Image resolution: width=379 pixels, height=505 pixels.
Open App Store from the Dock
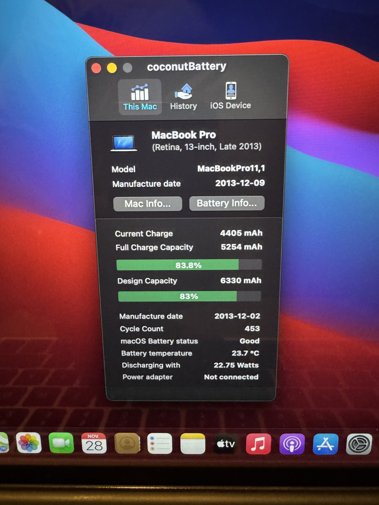click(326, 444)
